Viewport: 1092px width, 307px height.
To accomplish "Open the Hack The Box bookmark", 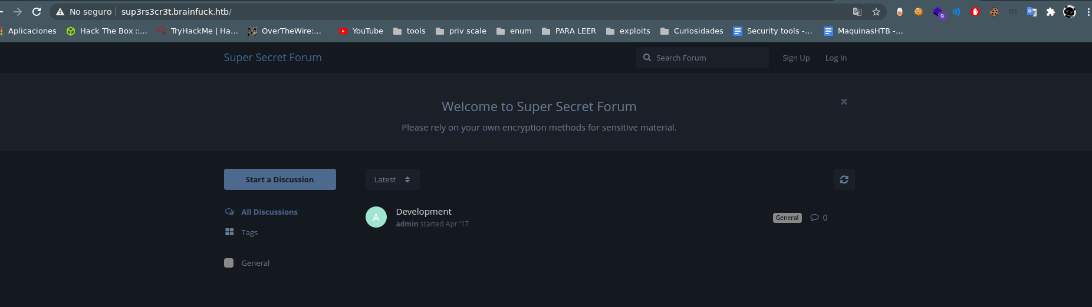I will (107, 31).
